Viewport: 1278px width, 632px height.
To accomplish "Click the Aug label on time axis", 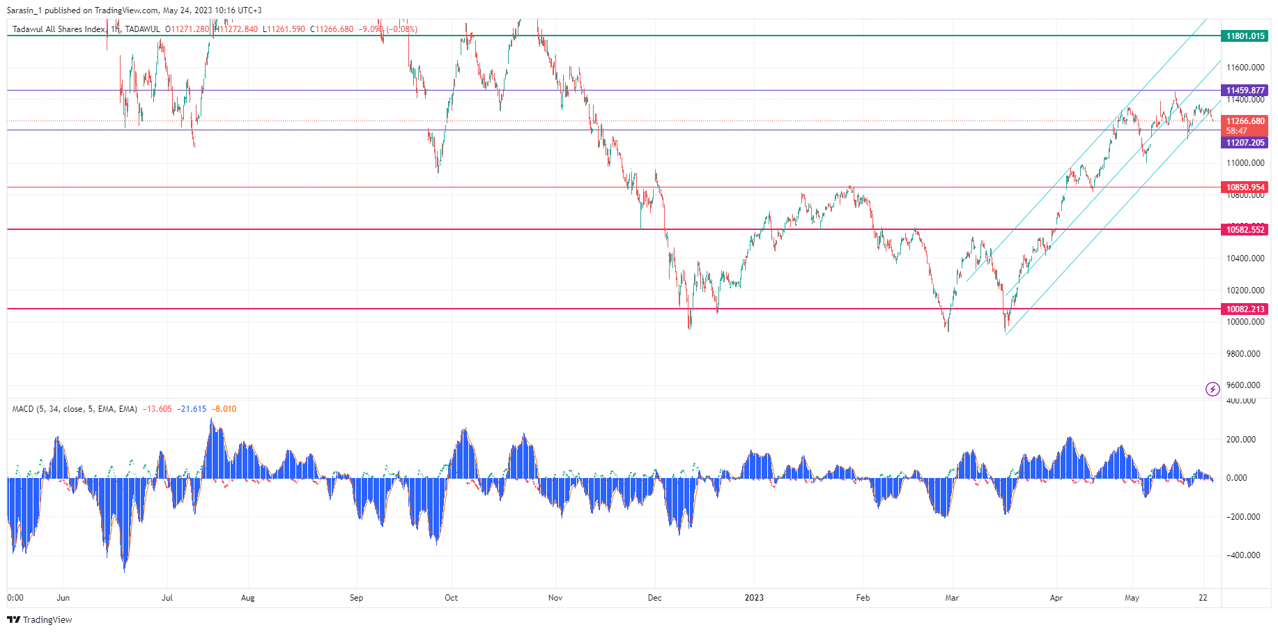I will click(247, 598).
